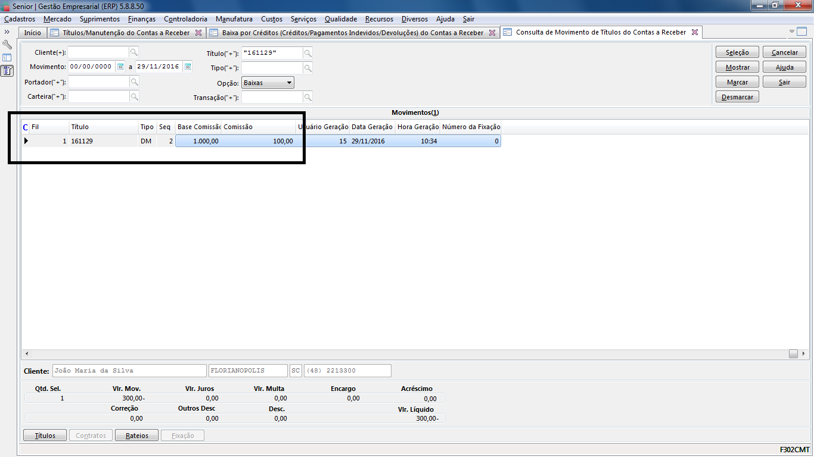814x457 pixels.
Task: Click the Carteira input field
Action: point(98,96)
